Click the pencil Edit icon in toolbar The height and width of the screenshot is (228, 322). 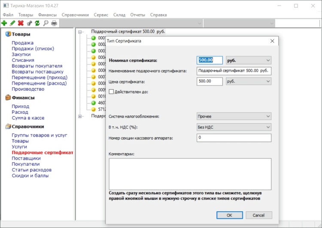tap(12, 23)
